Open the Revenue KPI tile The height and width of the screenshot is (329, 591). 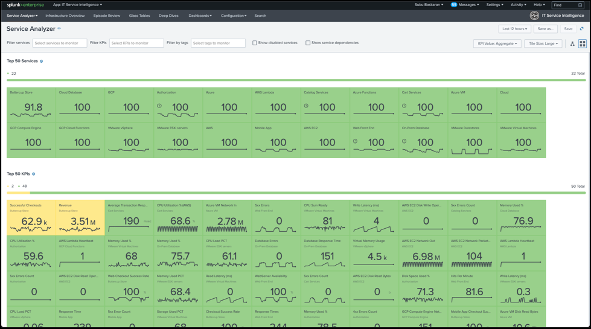tap(80, 217)
